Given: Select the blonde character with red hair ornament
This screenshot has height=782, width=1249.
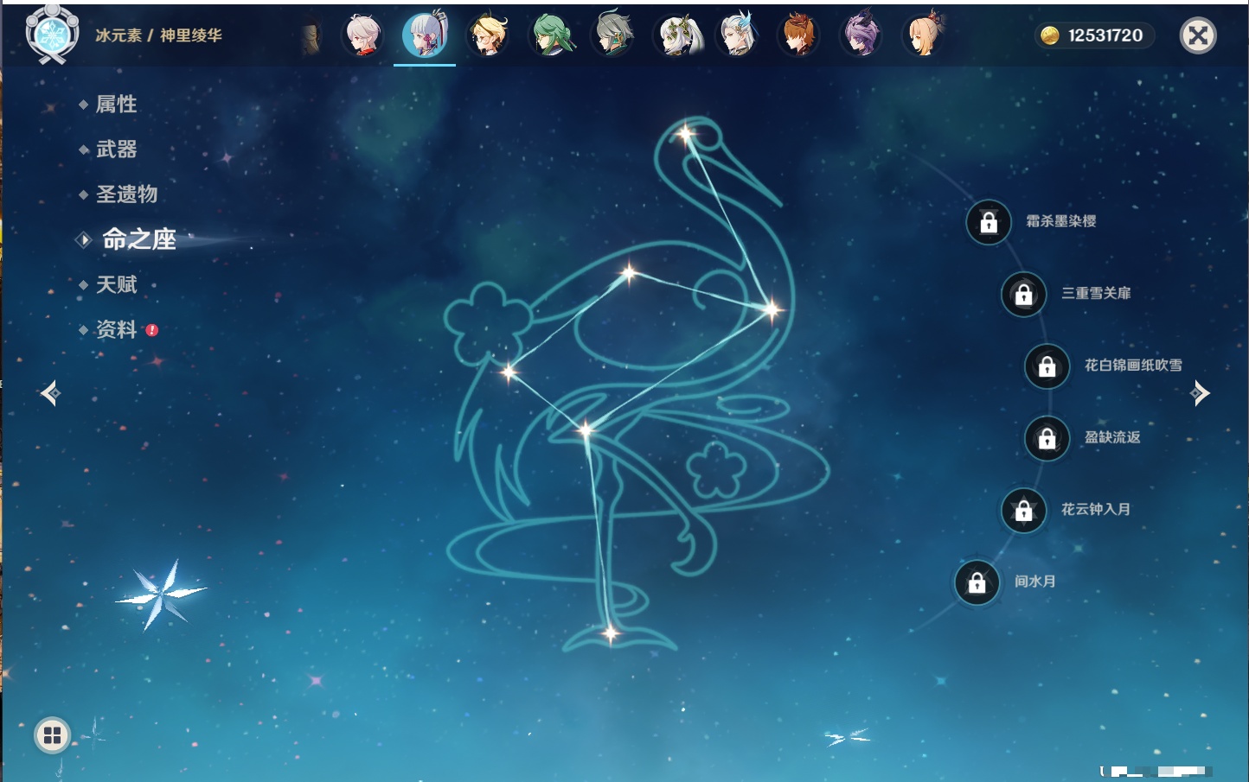Looking at the screenshot, I should point(923,35).
